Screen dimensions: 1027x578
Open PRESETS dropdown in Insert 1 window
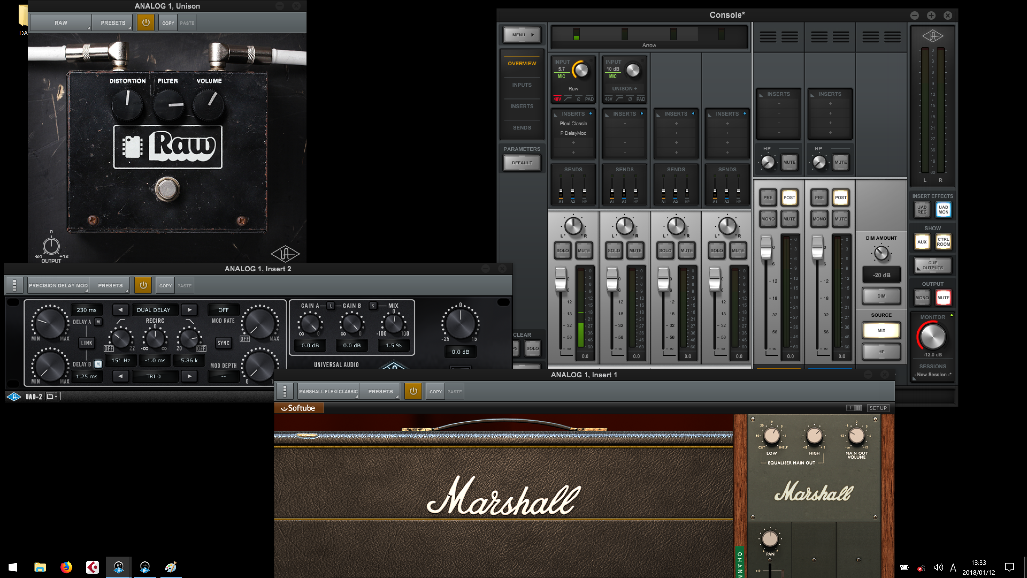(380, 391)
